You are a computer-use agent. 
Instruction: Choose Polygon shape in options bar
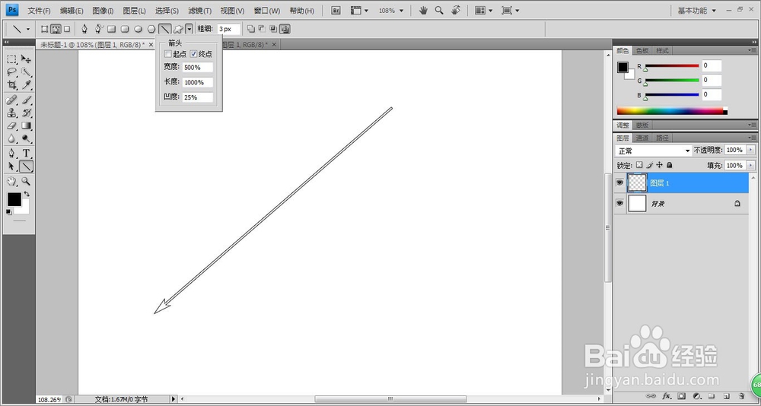coord(151,29)
